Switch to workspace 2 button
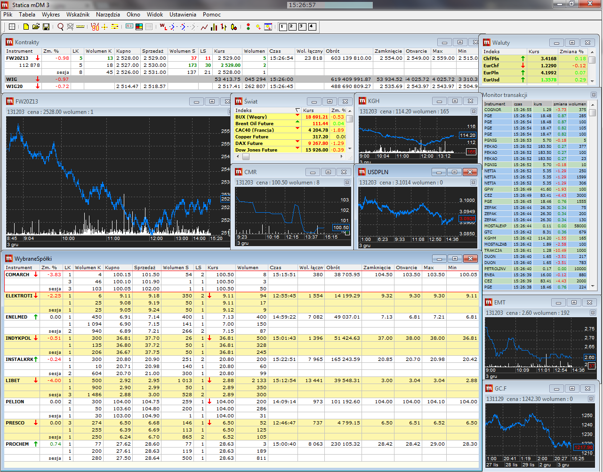This screenshot has width=603, height=472. click(x=292, y=27)
